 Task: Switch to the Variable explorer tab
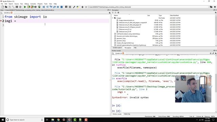117,48
